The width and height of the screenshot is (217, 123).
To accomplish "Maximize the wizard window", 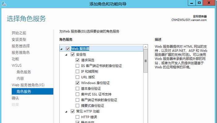I will (x=199, y=3).
